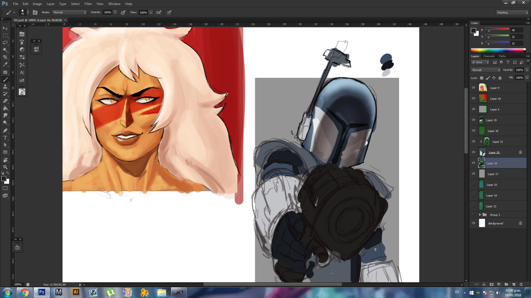Open the Filter menu

click(88, 4)
